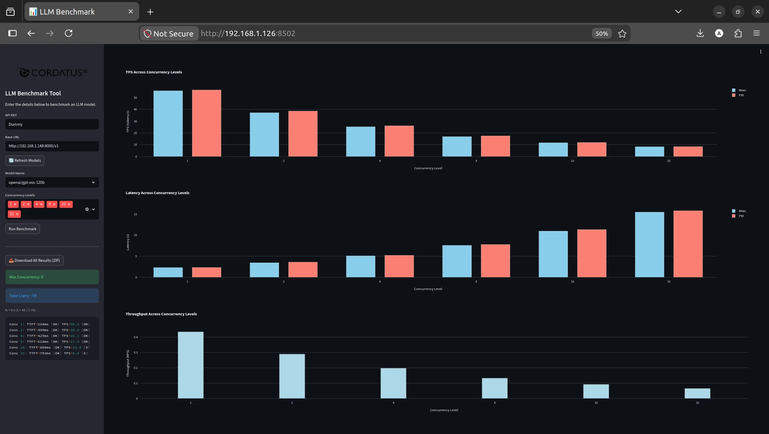Expand the Concurrency Levels dropdown arrow
Screen dimensions: 769x434
(93, 209)
